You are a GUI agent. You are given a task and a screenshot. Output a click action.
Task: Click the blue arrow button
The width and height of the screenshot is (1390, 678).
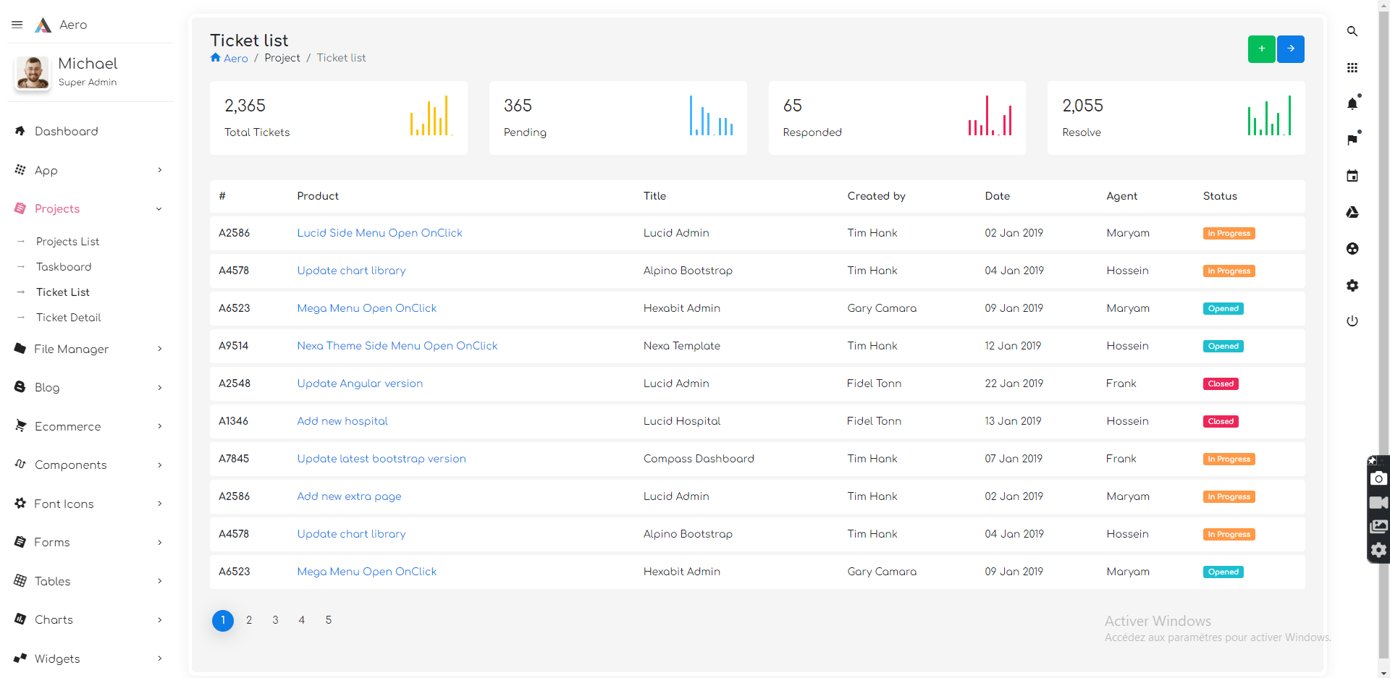pyautogui.click(x=1290, y=49)
